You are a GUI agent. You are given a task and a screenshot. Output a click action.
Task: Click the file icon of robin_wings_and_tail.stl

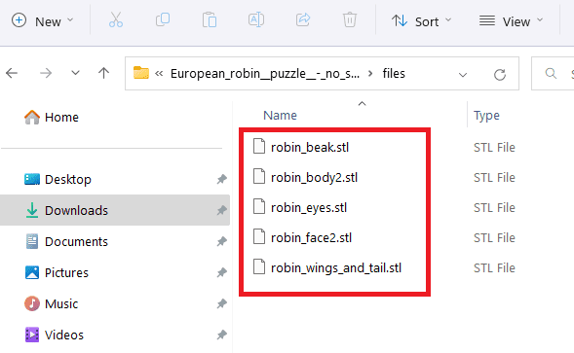259,266
